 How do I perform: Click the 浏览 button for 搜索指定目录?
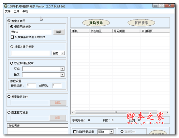point(58,118)
